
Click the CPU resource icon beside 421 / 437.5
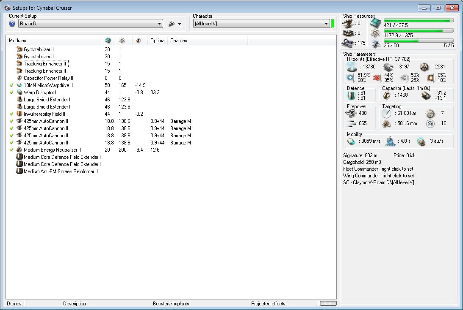coord(375,23)
